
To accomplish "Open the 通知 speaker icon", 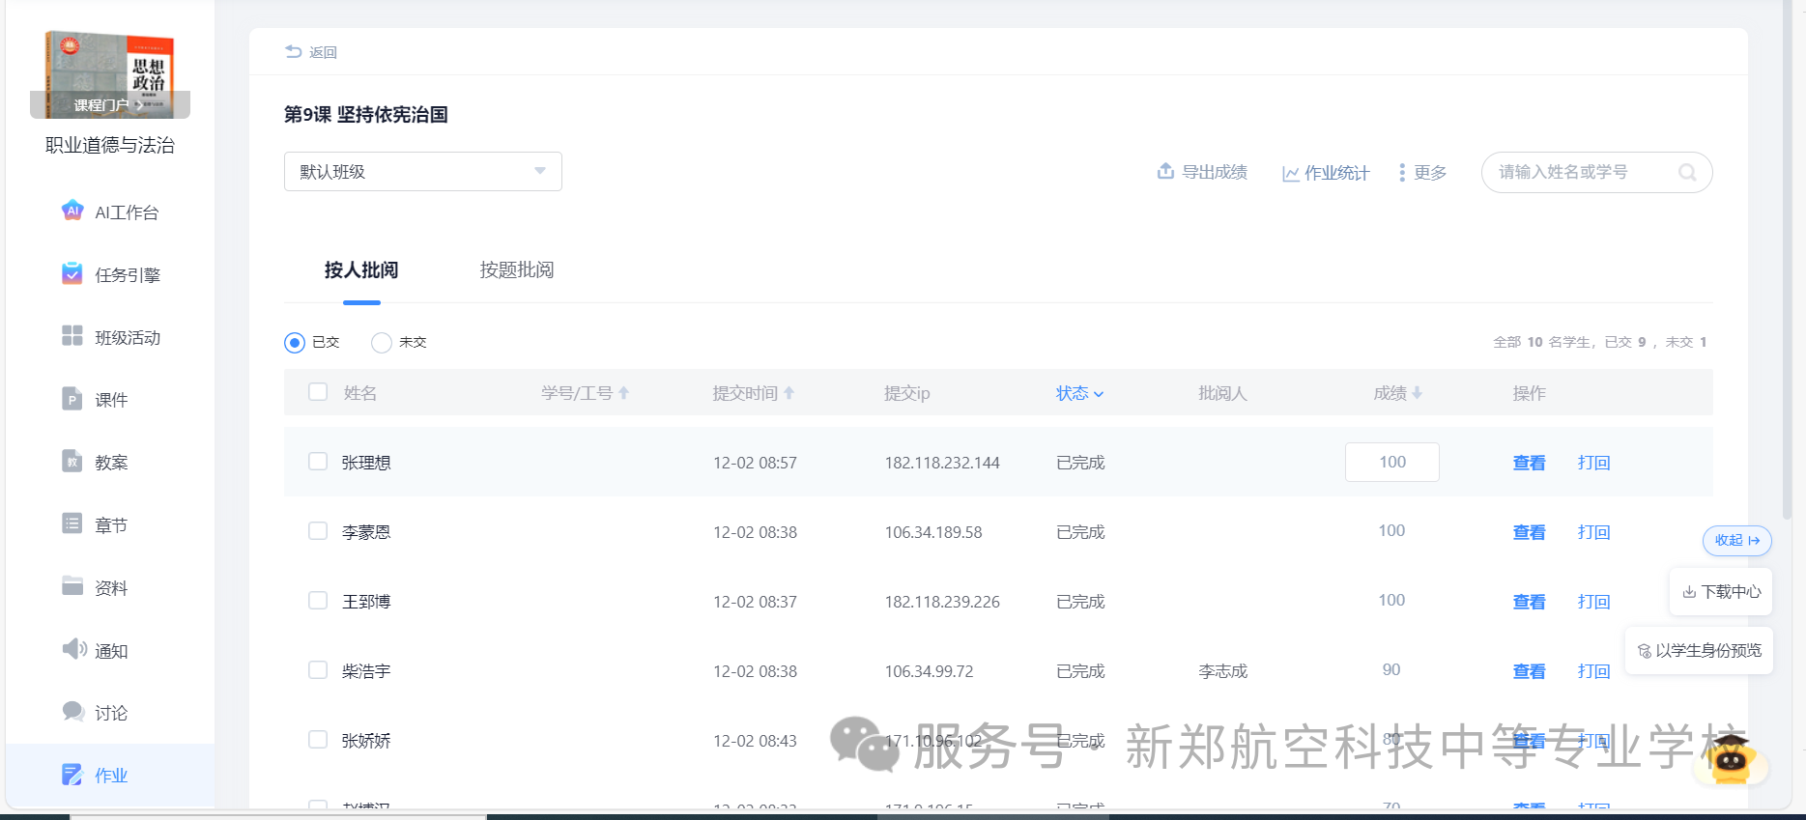I will coord(74,648).
